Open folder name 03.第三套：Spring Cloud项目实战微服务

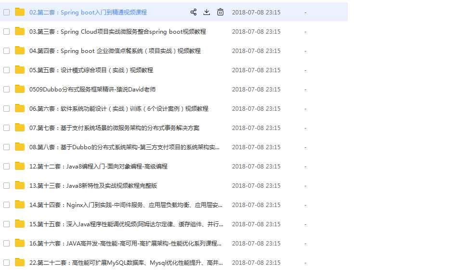[x=117, y=31]
